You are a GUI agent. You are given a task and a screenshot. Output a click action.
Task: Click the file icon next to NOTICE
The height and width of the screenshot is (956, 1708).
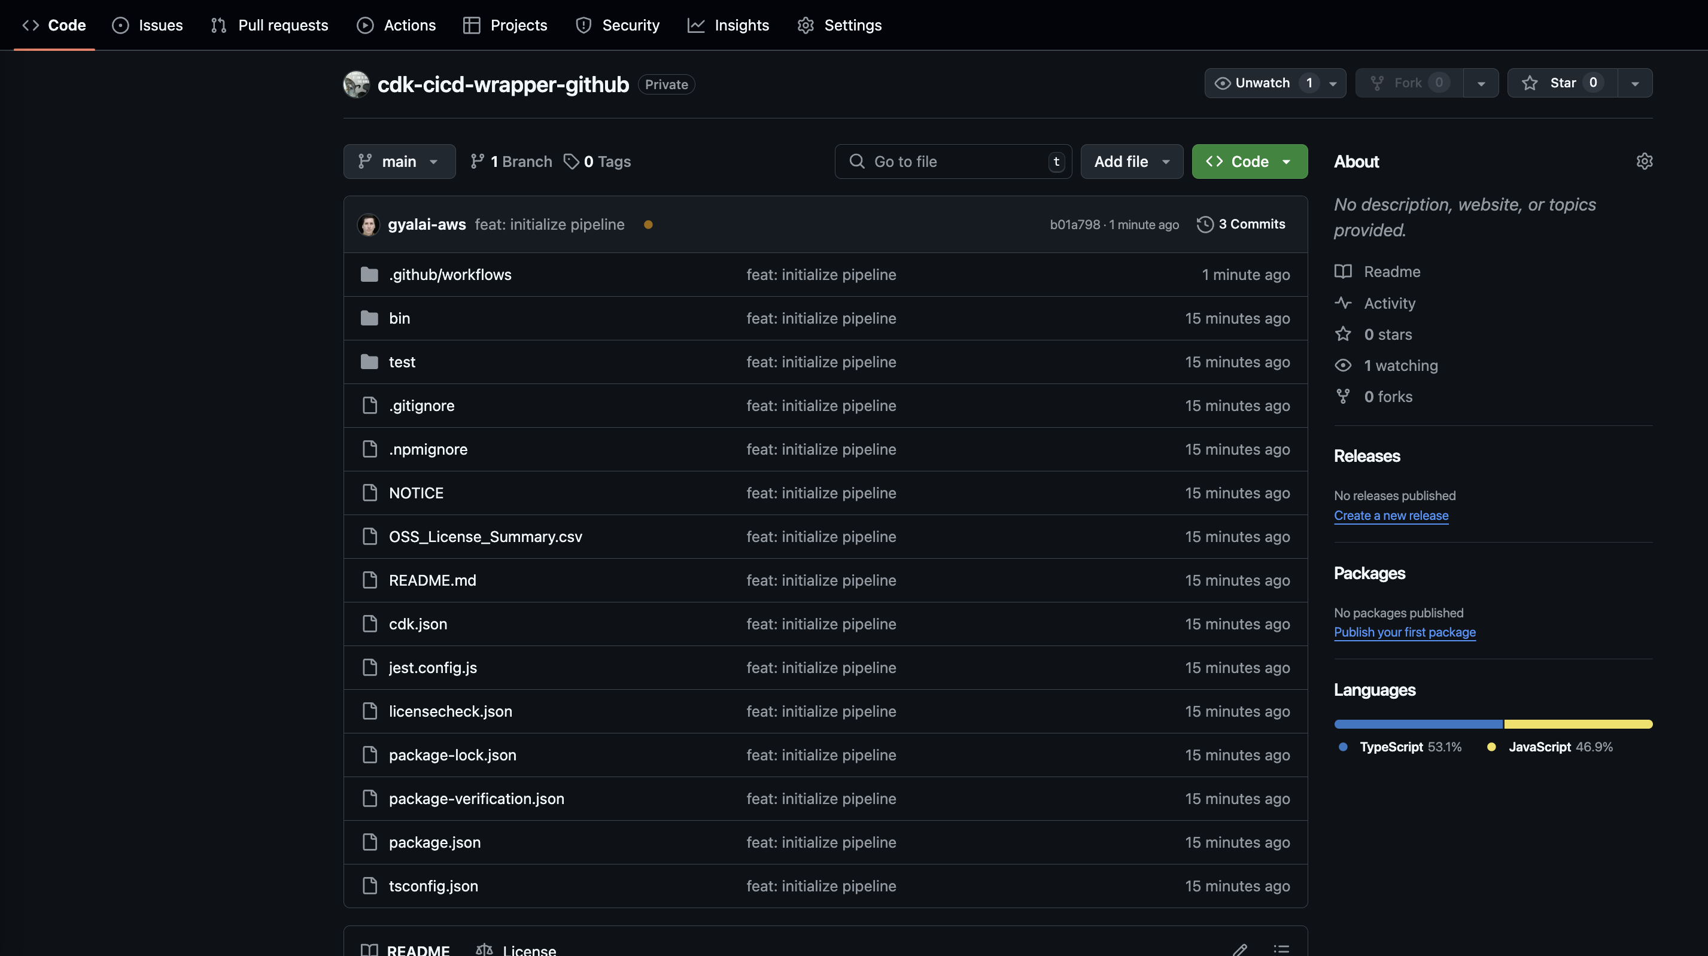click(370, 492)
